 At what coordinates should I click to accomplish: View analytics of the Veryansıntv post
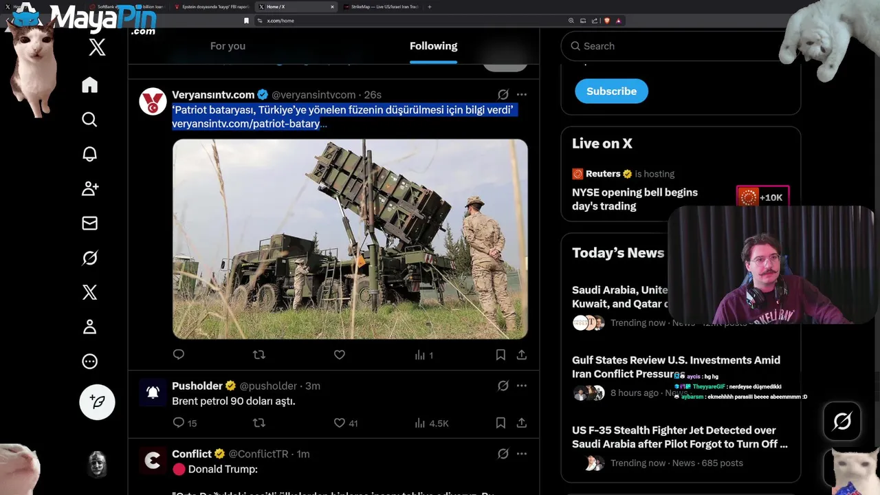click(424, 355)
